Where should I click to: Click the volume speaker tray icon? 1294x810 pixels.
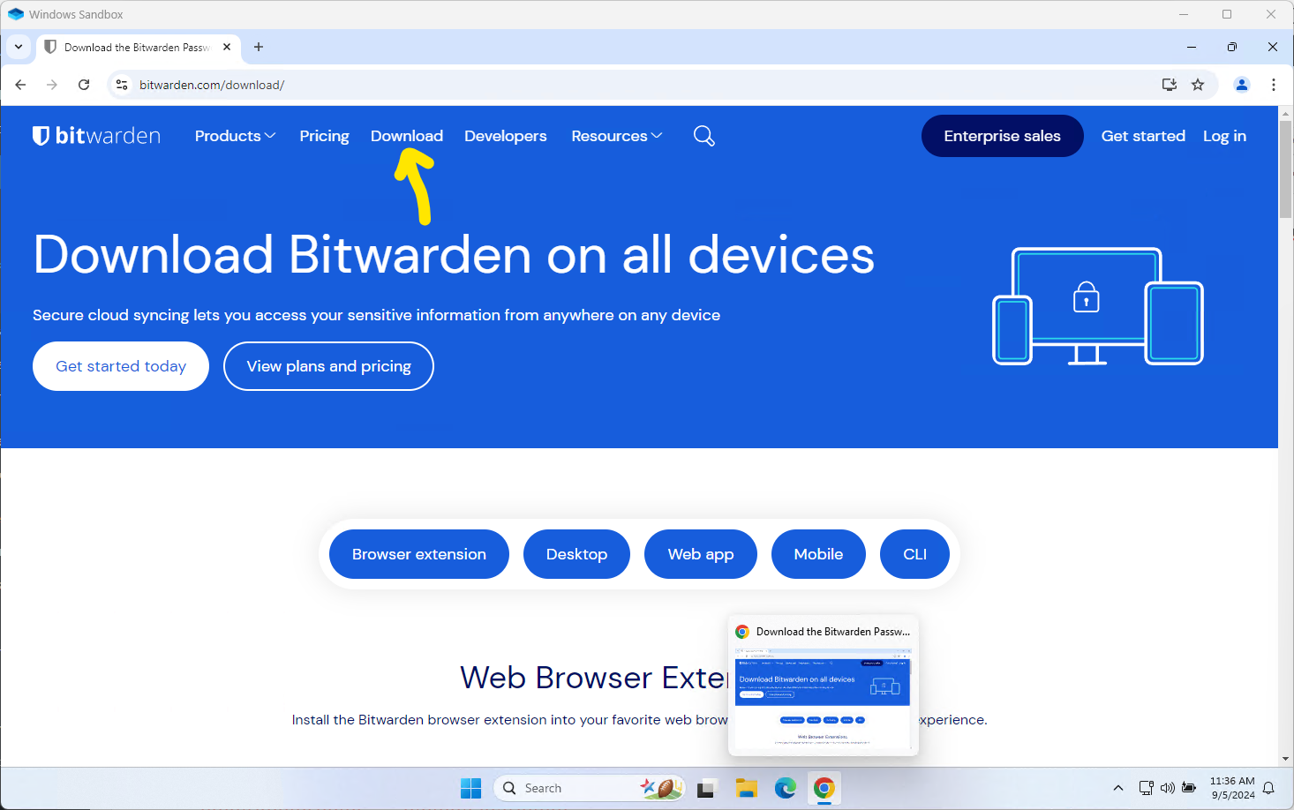(x=1168, y=788)
